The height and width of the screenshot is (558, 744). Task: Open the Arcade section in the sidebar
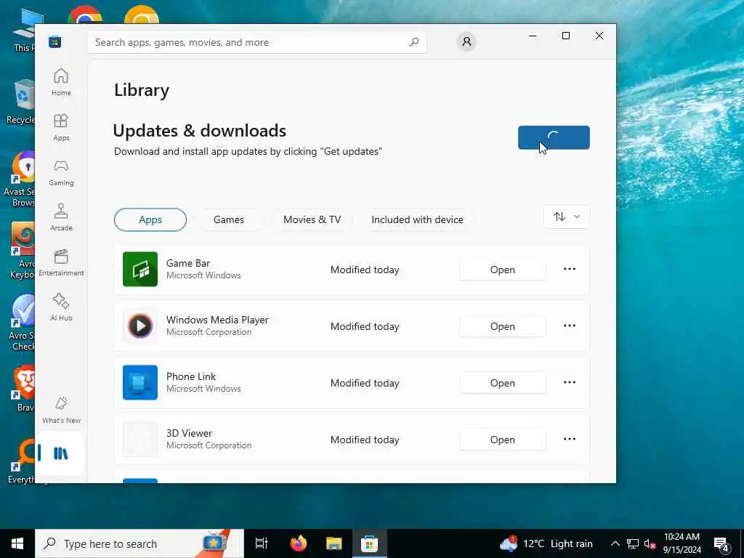click(61, 217)
